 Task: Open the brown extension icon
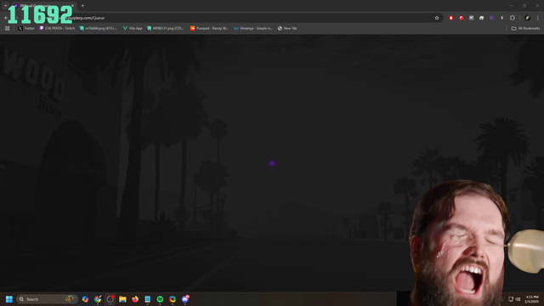[501, 18]
